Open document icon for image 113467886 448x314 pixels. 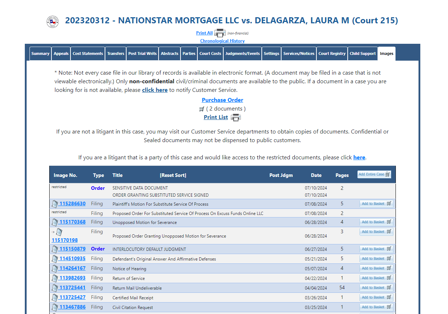pos(55,307)
